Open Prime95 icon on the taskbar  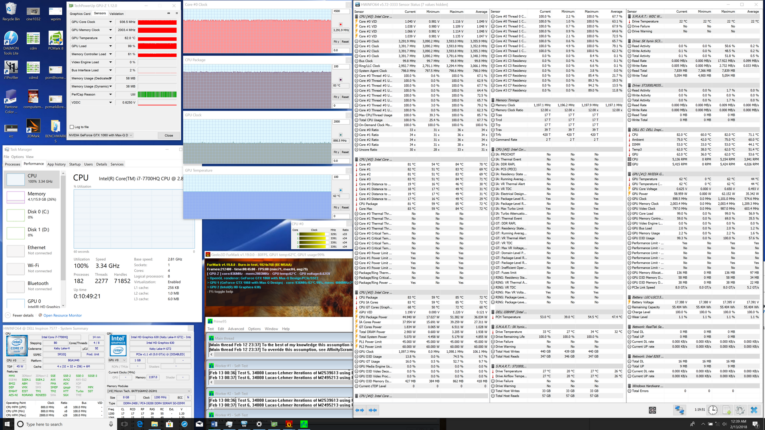304,424
